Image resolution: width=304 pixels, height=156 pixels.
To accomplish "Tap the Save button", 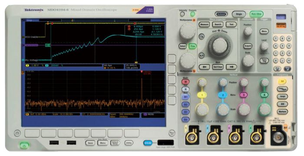I will (x=90, y=143).
